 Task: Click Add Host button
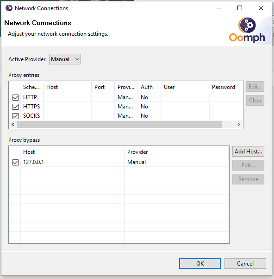tap(248, 152)
